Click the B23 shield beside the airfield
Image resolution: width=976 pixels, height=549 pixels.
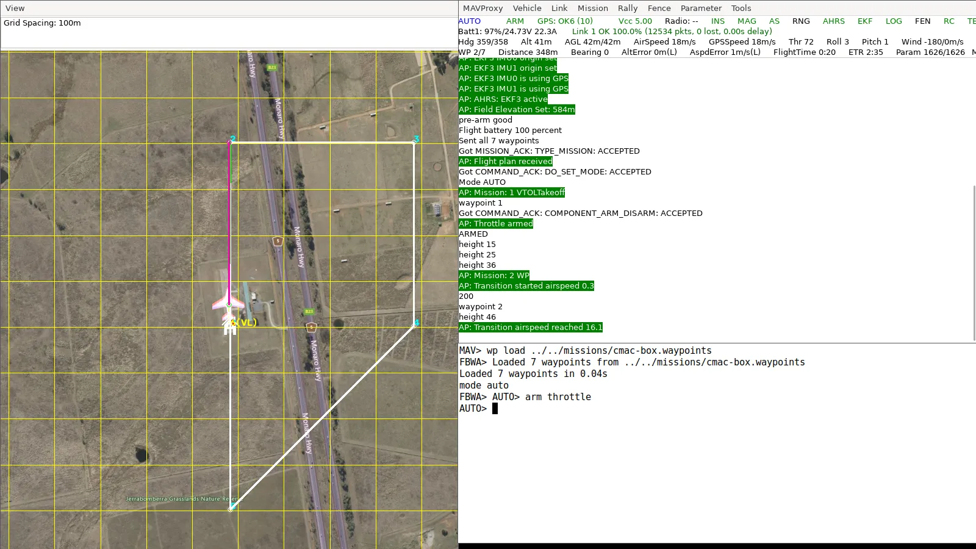309,312
